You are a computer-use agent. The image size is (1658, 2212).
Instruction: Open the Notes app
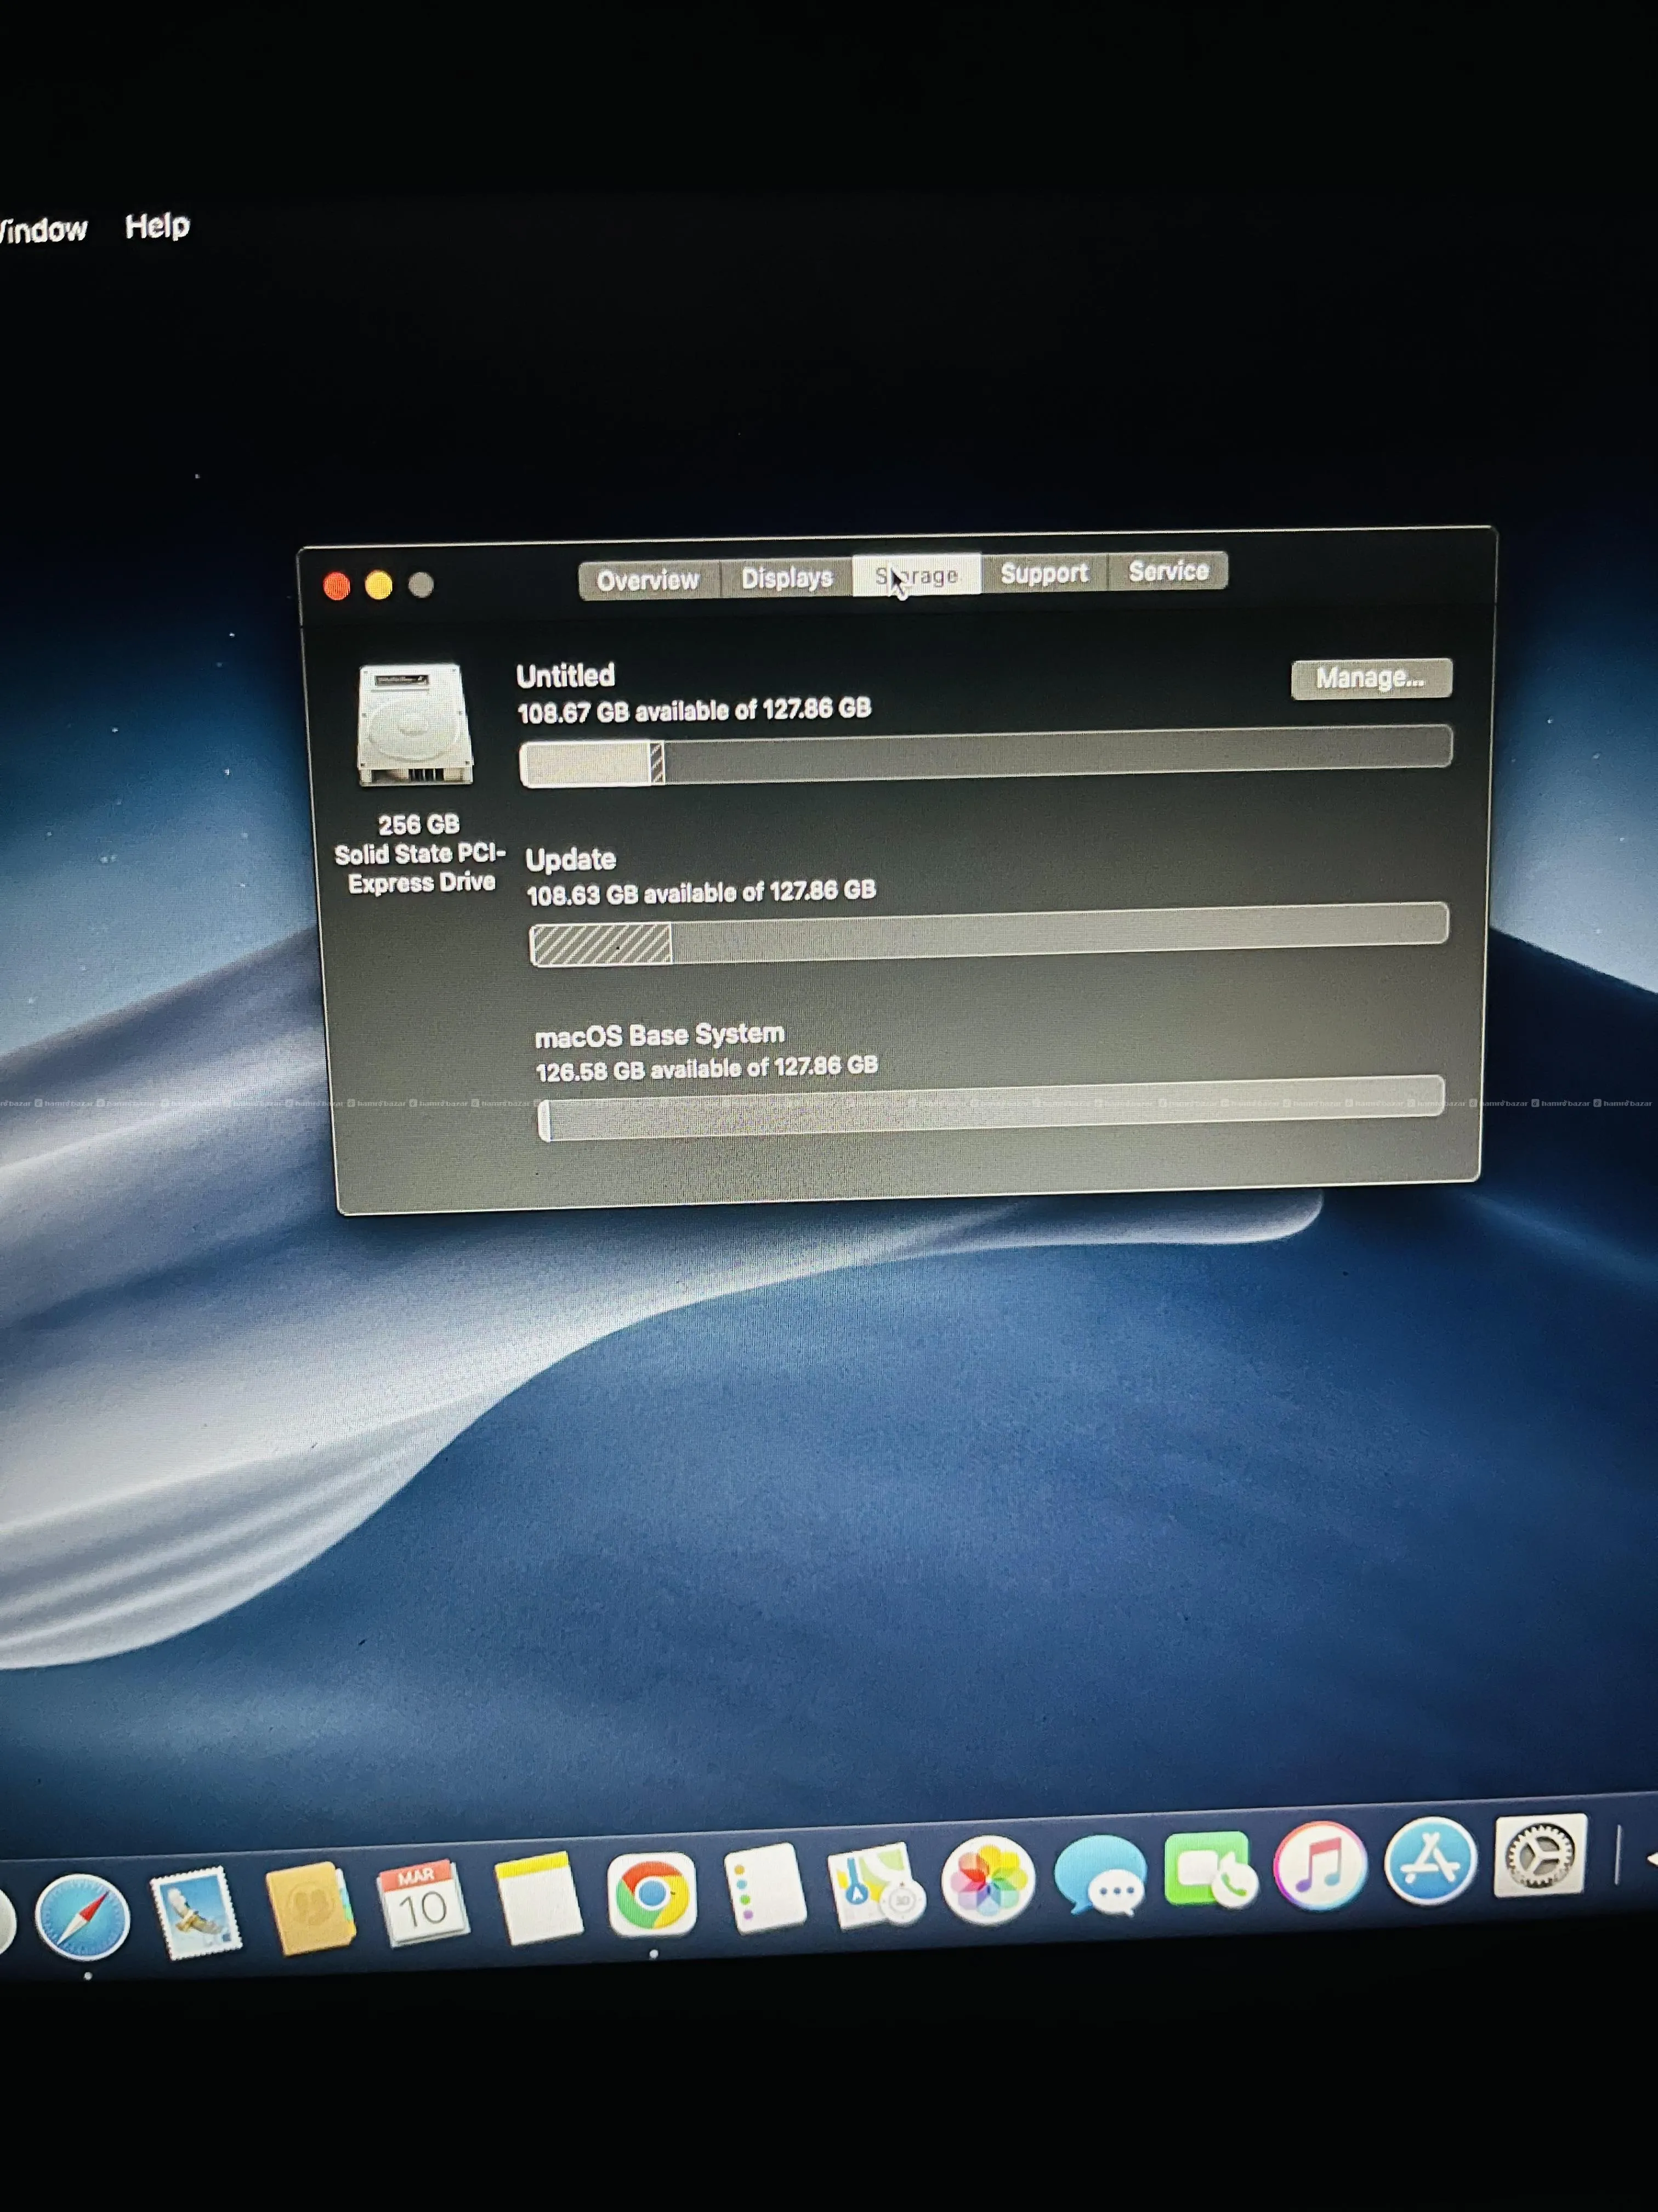[x=538, y=1897]
